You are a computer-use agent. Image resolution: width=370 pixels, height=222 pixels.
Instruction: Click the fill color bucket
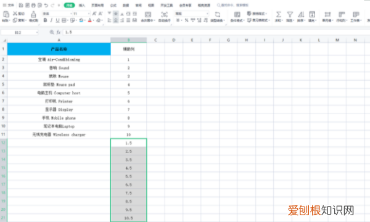point(81,20)
